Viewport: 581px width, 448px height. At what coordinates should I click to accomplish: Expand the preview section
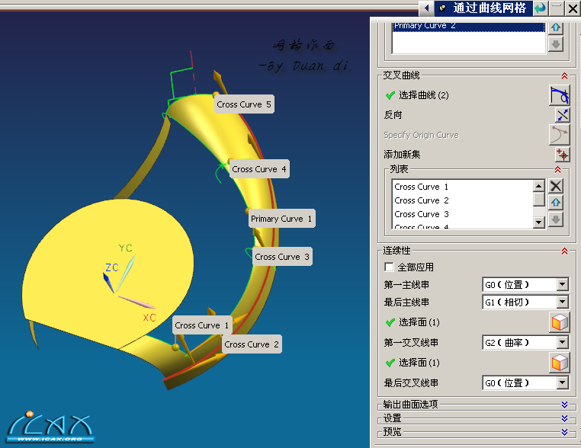[564, 432]
